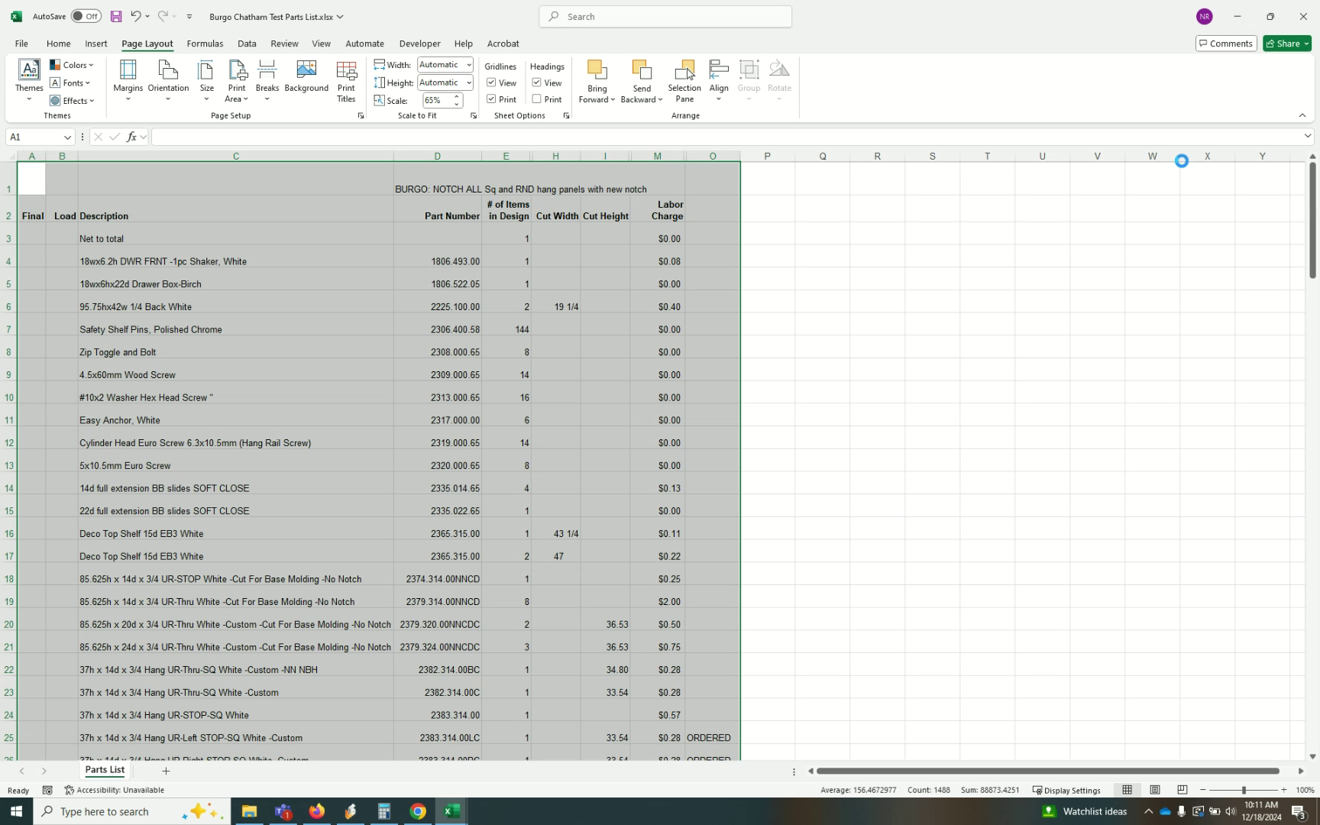Toggle AutoSave switch
Image resolution: width=1320 pixels, height=825 pixels.
coord(86,16)
